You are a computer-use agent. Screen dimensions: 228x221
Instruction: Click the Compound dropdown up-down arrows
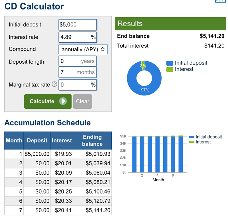(103, 49)
